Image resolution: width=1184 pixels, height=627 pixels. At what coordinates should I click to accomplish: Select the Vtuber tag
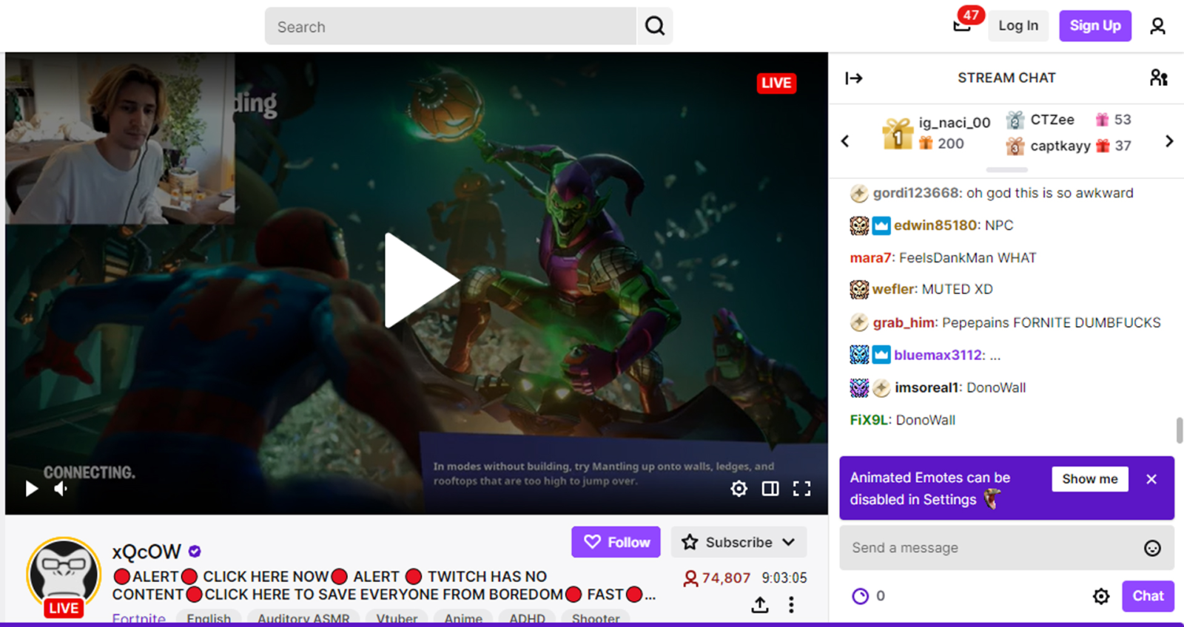pos(397,619)
